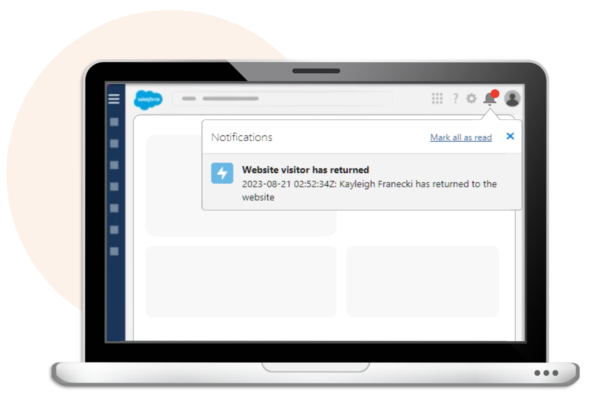Image resolution: width=595 pixels, height=396 pixels.
Task: Open the App Launcher grid icon
Action: (x=437, y=98)
